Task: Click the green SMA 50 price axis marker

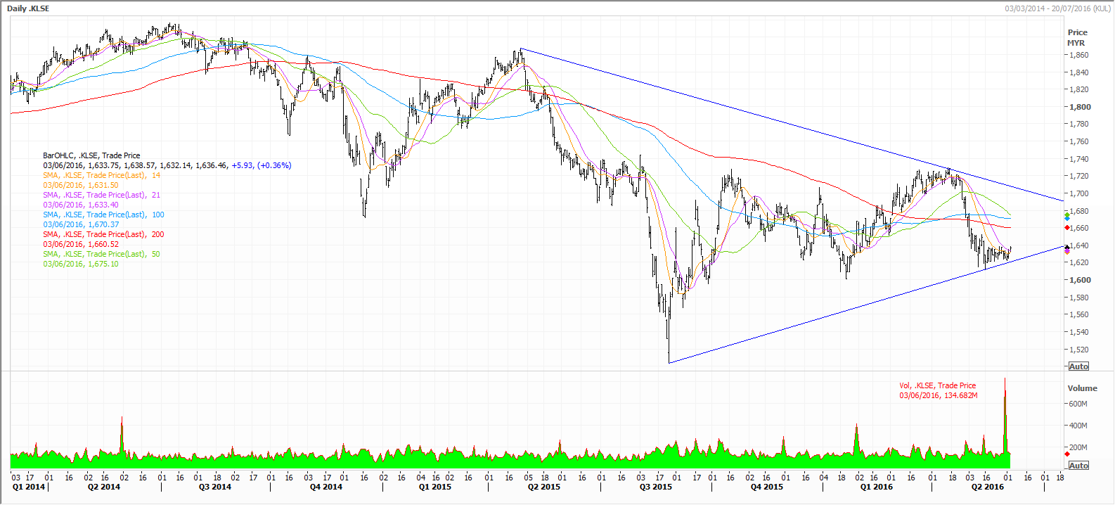Action: [1067, 214]
